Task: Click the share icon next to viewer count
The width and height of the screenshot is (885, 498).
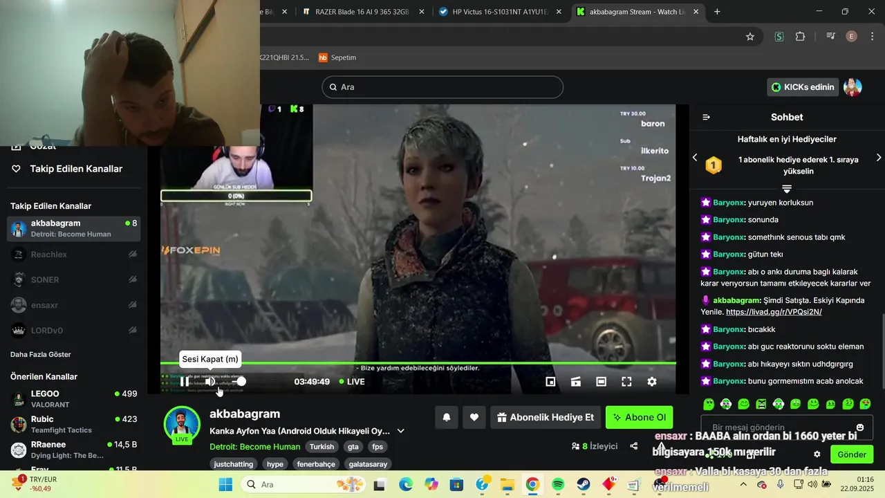Action: [x=634, y=446]
